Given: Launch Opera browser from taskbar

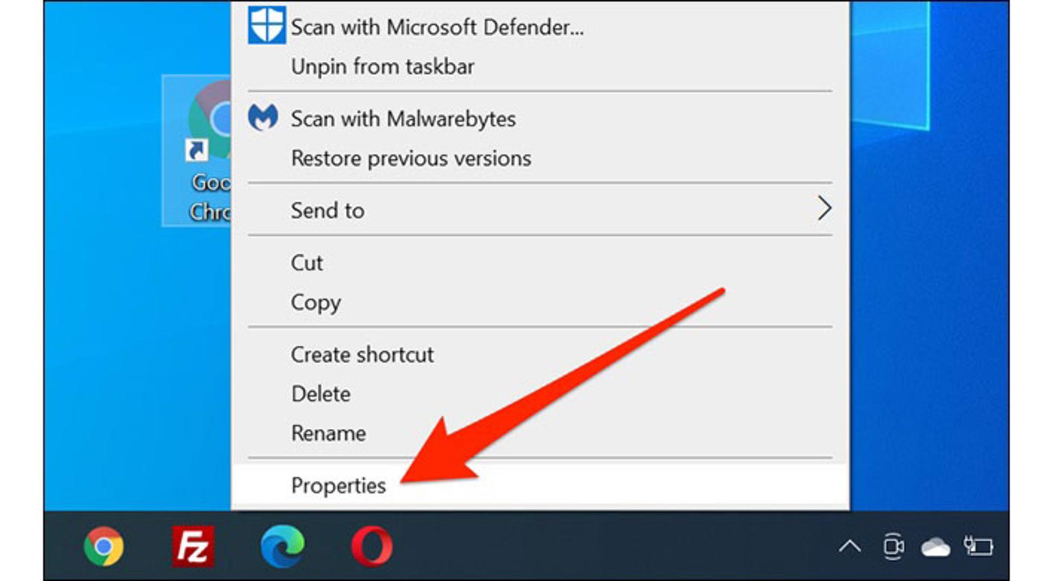Looking at the screenshot, I should point(372,546).
